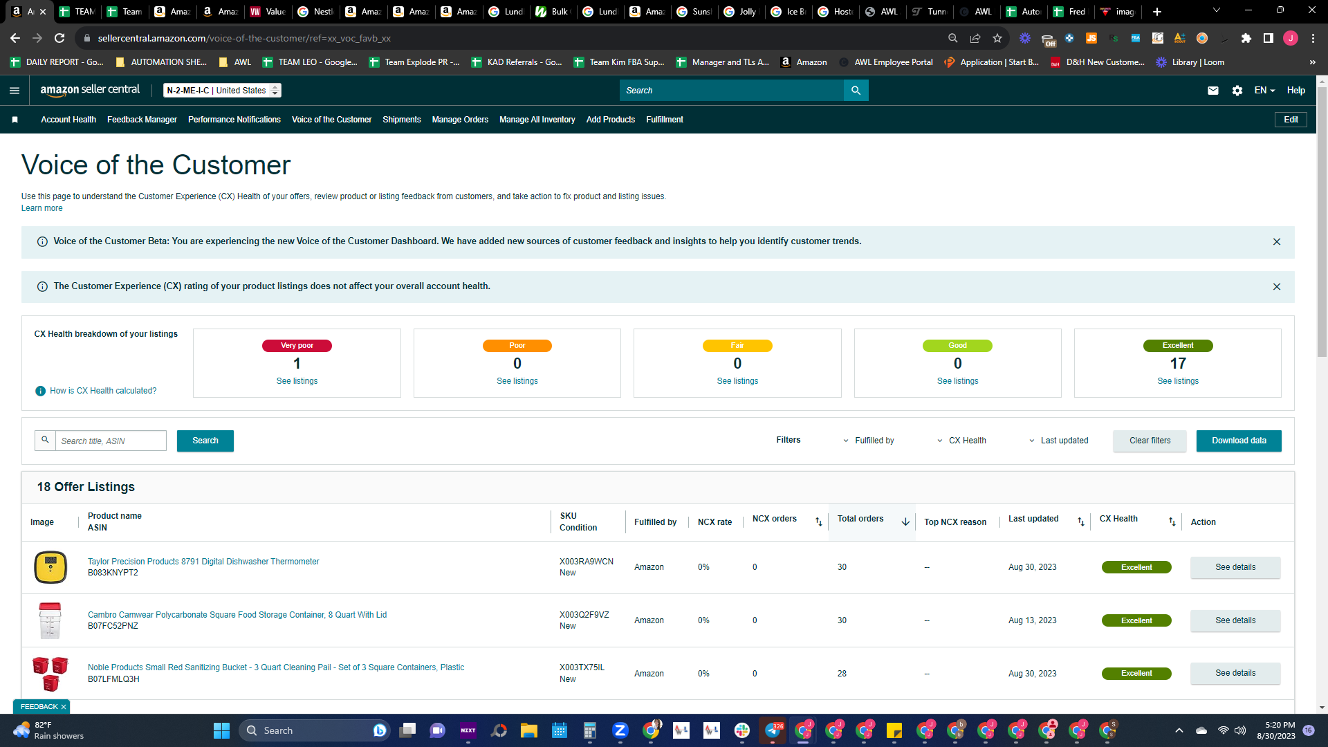Click the info icon beside How is CX Health calculated
This screenshot has width=1328, height=747.
[40, 391]
